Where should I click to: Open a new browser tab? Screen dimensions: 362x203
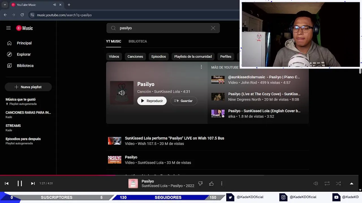point(69,5)
